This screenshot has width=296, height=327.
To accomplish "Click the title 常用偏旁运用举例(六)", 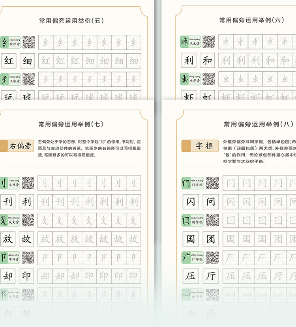I will (251, 20).
